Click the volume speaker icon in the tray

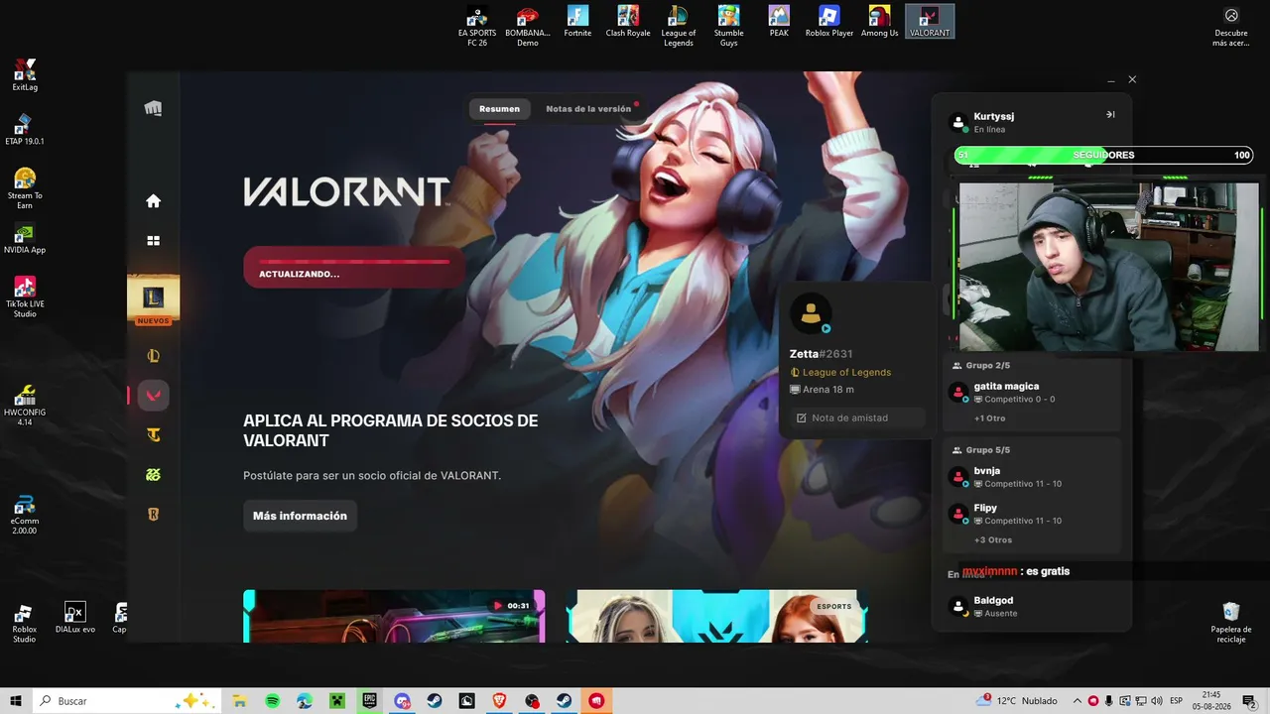pos(1156,701)
